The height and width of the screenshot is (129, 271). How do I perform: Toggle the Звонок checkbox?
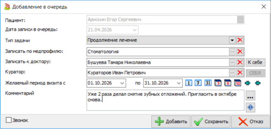tap(8, 120)
